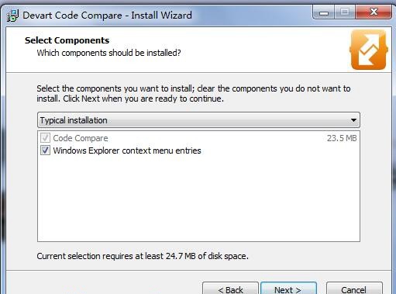Return with the Back button

(230, 289)
